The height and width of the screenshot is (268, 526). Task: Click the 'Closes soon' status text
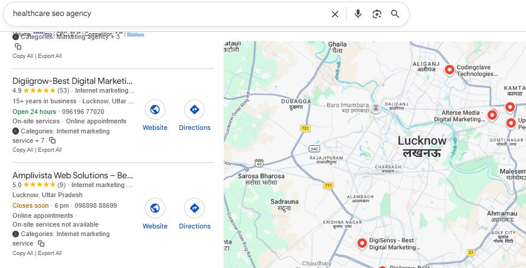click(x=31, y=205)
